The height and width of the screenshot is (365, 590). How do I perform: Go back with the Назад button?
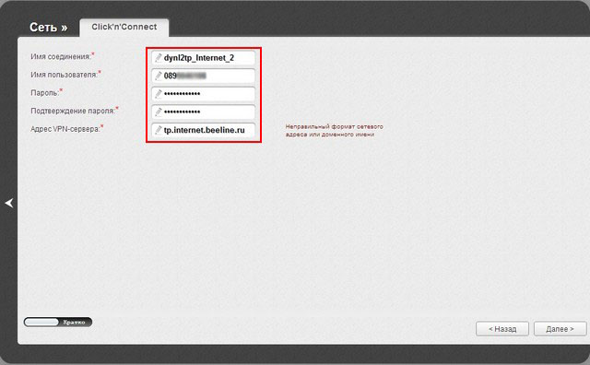(502, 329)
